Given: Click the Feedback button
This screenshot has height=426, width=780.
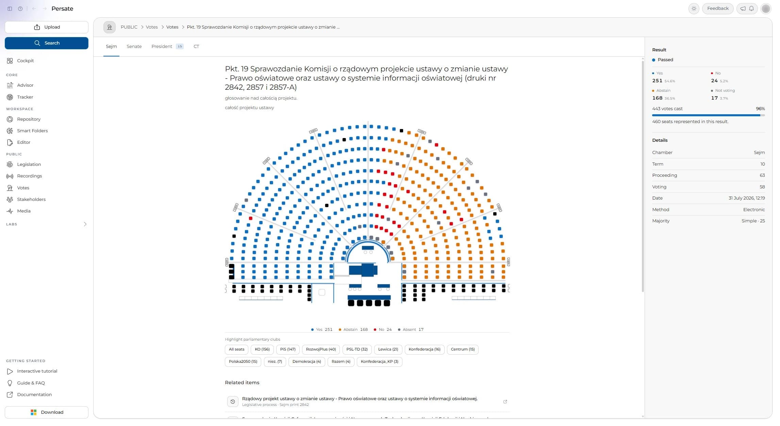Looking at the screenshot, I should (718, 8).
